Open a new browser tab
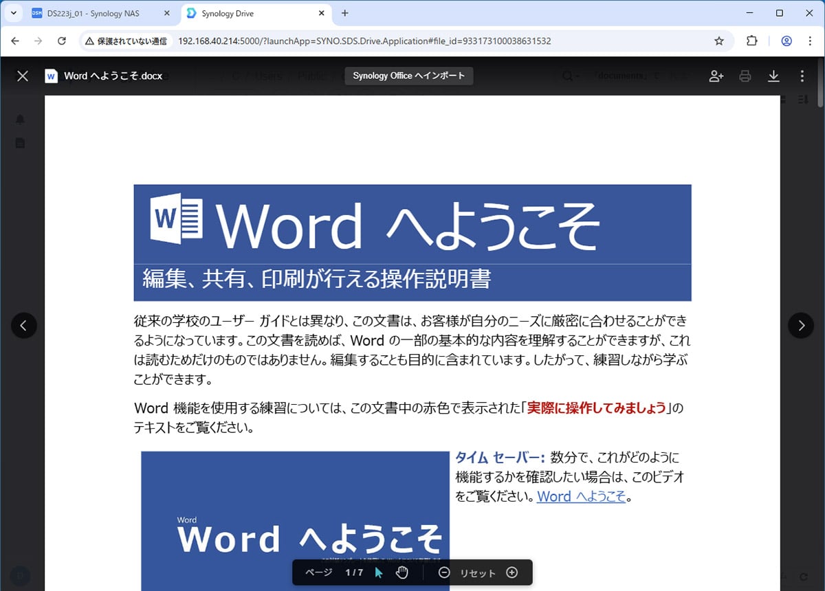Screen dimensions: 825x591 pos(345,13)
